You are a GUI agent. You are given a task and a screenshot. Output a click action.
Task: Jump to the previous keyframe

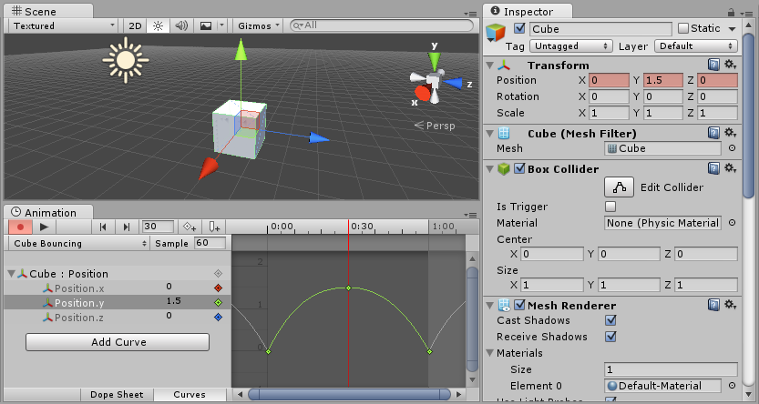coord(103,227)
